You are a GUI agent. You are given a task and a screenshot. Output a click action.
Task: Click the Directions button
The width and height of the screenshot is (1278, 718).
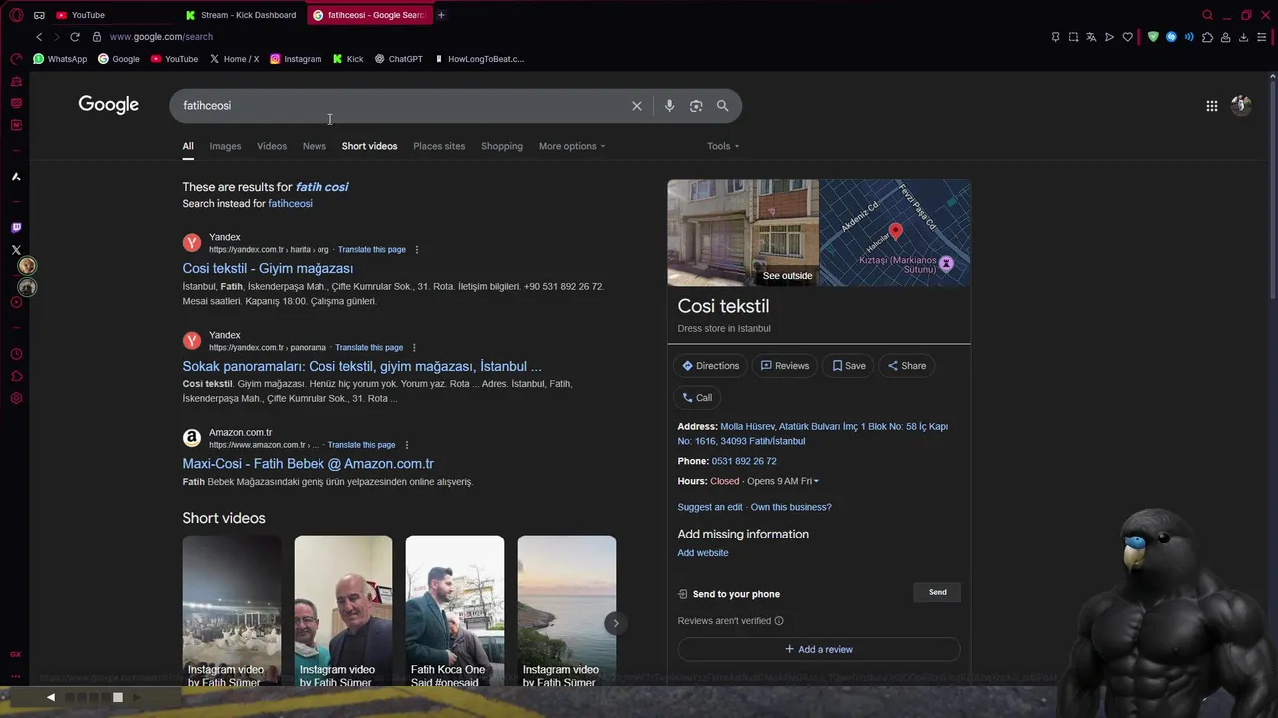(x=710, y=366)
